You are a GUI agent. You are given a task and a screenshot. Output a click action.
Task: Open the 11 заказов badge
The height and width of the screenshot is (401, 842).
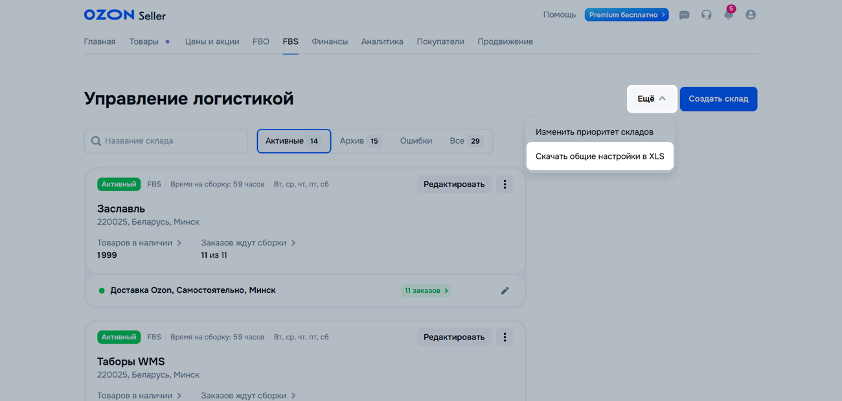pyautogui.click(x=426, y=291)
